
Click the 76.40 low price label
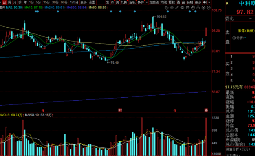tap(115, 62)
